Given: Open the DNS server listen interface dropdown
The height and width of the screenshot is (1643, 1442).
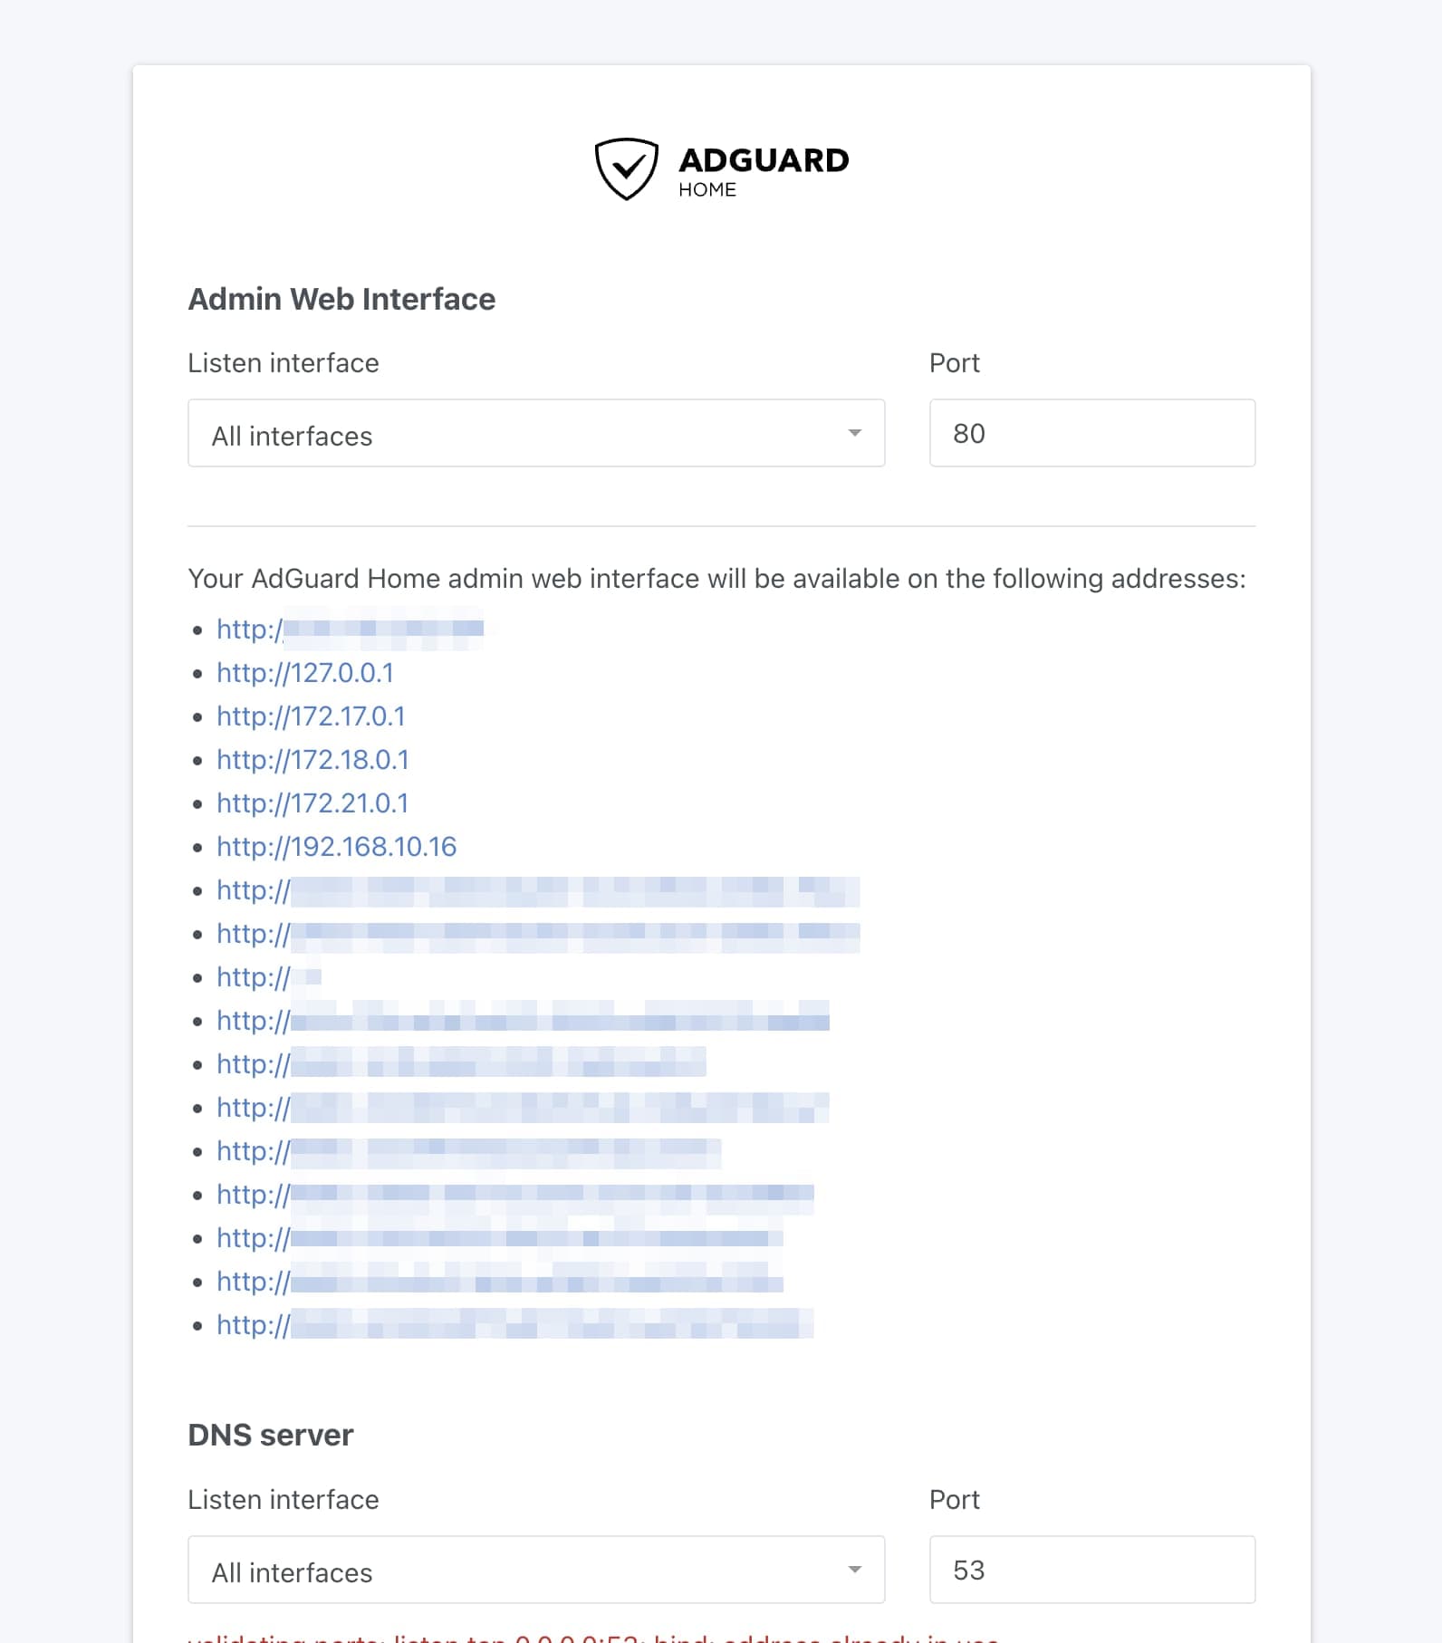Looking at the screenshot, I should (x=536, y=1571).
